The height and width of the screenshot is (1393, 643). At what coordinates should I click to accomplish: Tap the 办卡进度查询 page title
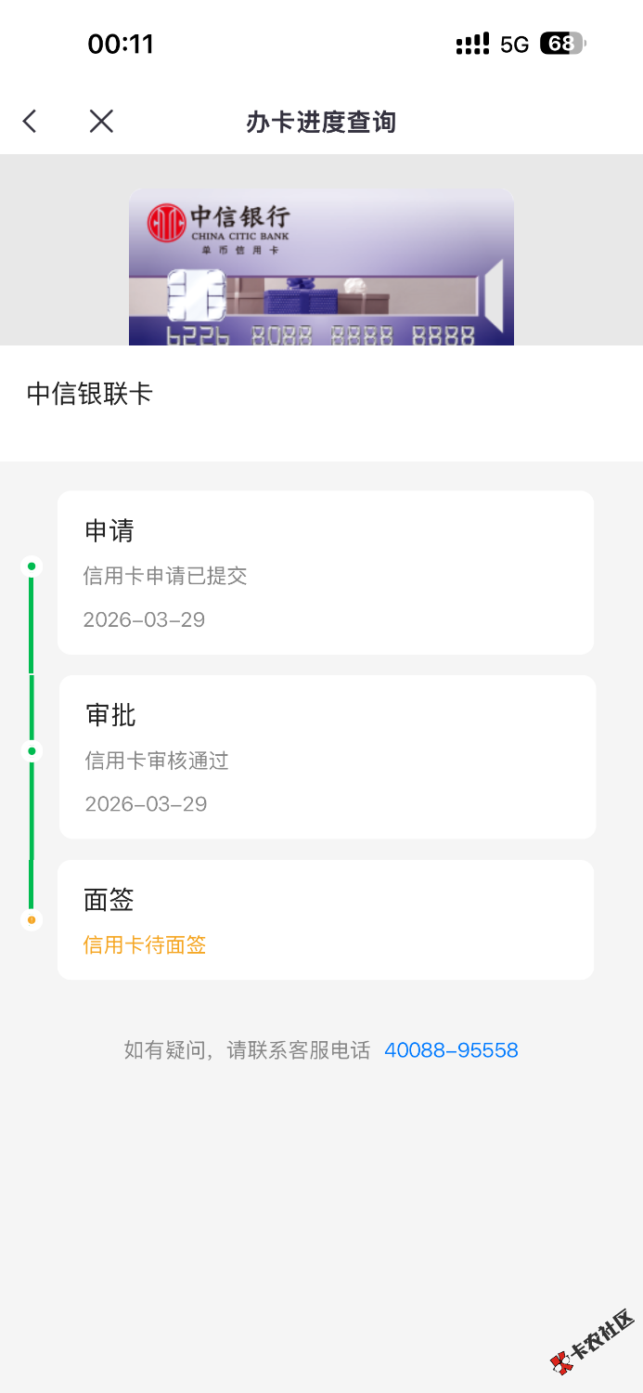click(321, 122)
